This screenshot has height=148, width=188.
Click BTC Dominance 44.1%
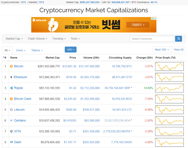click(154, 2)
